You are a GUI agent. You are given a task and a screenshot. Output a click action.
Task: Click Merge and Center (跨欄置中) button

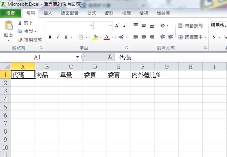click(x=192, y=37)
